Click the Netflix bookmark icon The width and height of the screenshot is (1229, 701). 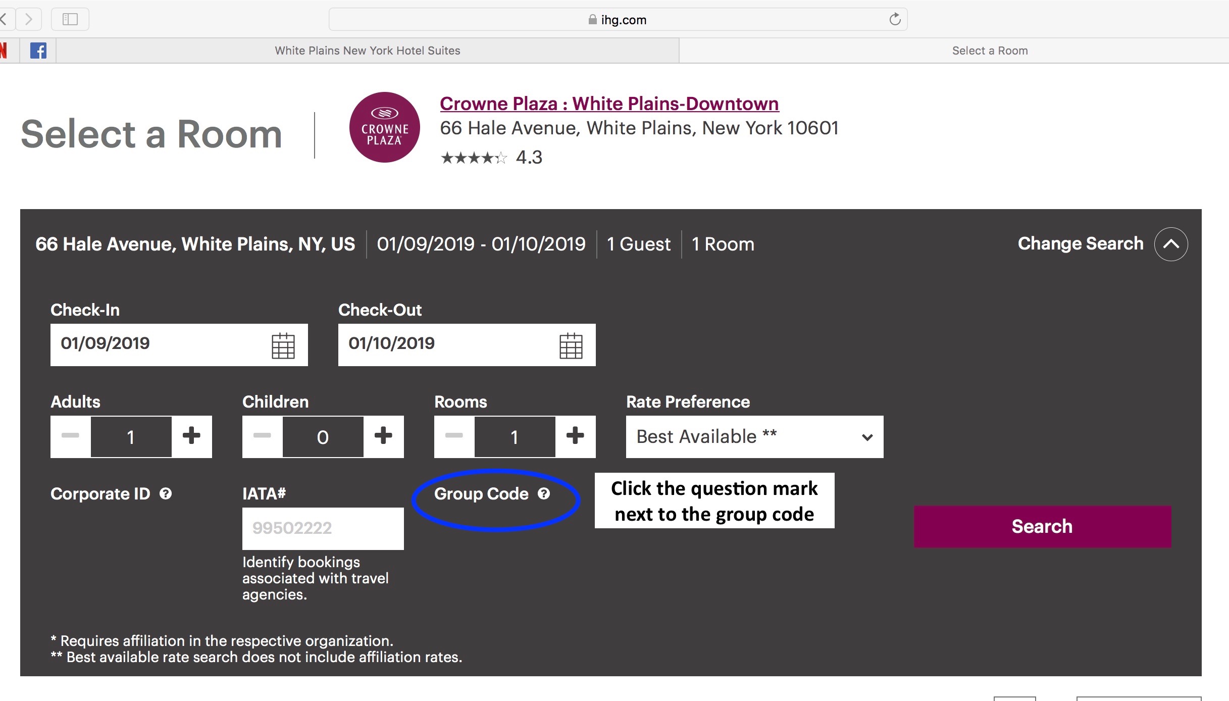[3, 51]
